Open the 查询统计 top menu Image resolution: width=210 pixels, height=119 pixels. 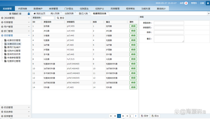[161, 9]
